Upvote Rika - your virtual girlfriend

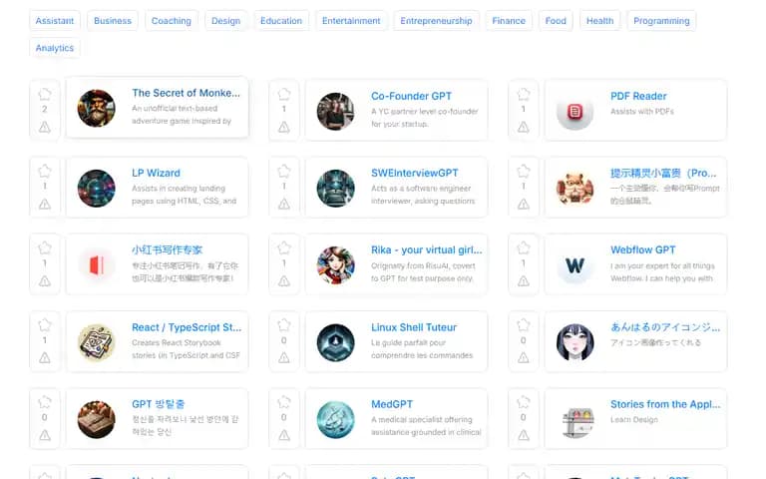click(284, 248)
